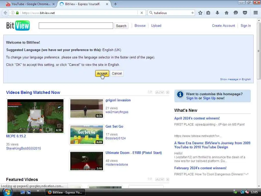Open Pocket icon in toolbar

[x=245, y=13]
